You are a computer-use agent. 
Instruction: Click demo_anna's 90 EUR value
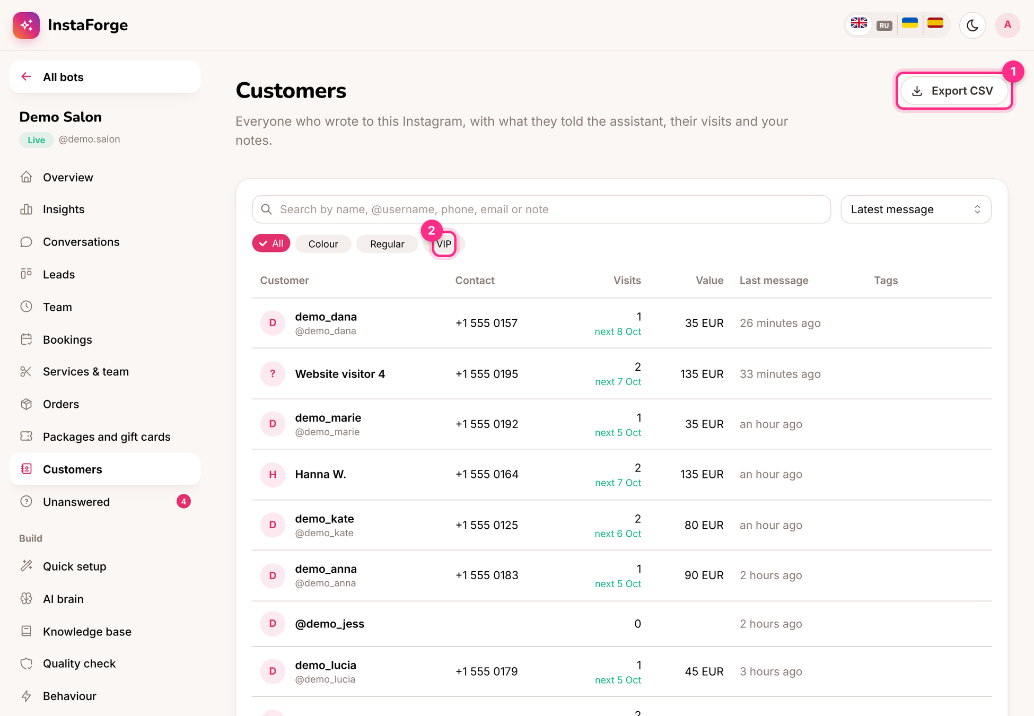tap(704, 575)
